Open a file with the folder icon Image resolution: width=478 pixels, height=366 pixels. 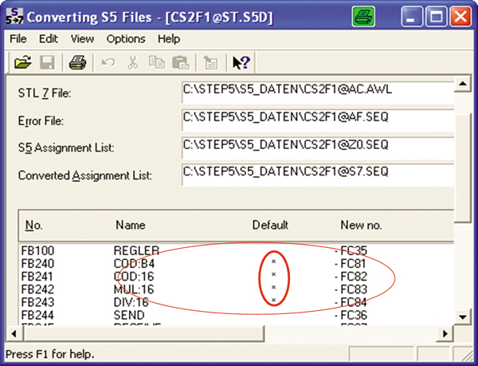[x=23, y=62]
